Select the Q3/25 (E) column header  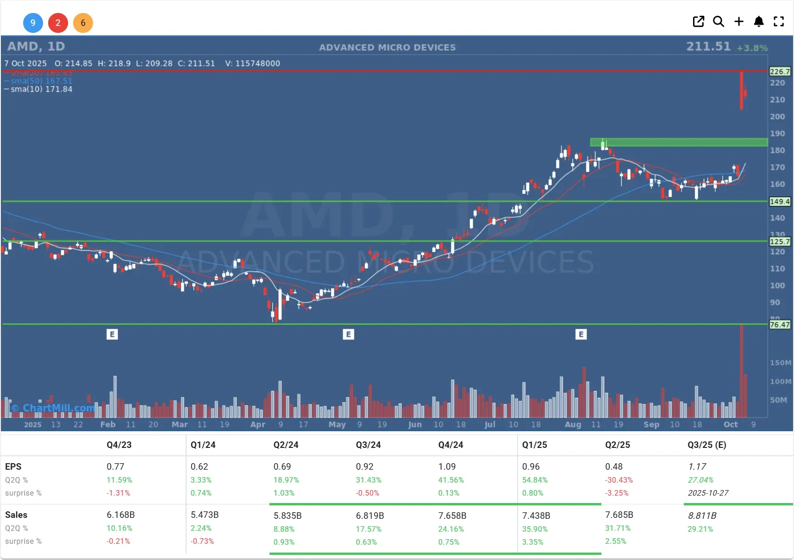(x=706, y=445)
